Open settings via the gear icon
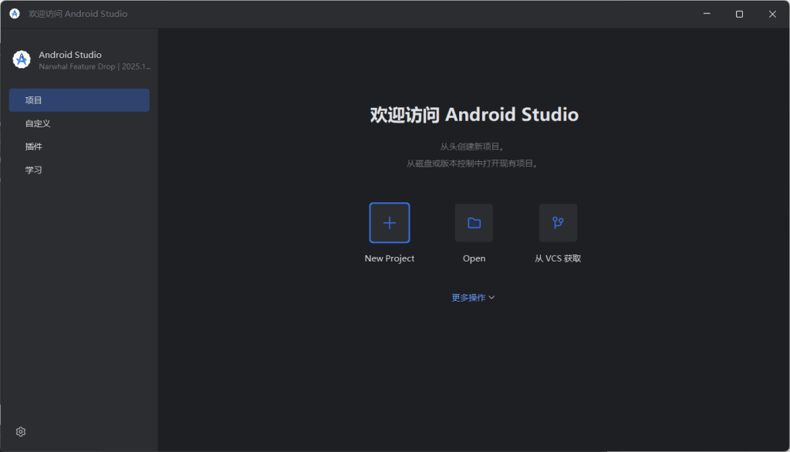The image size is (790, 452). click(21, 432)
